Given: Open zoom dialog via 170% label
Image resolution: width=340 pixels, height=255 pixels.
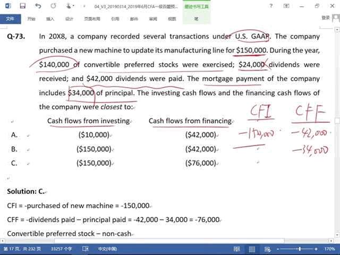Looking at the screenshot, I should point(329,249).
